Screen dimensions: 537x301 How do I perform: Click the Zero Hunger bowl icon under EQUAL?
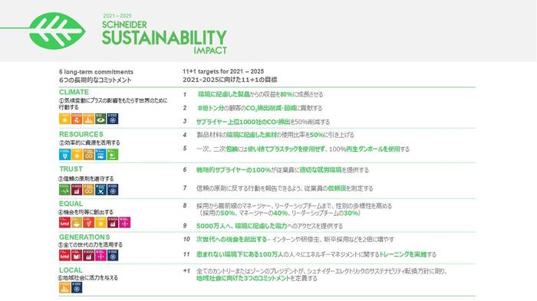[x=77, y=222]
